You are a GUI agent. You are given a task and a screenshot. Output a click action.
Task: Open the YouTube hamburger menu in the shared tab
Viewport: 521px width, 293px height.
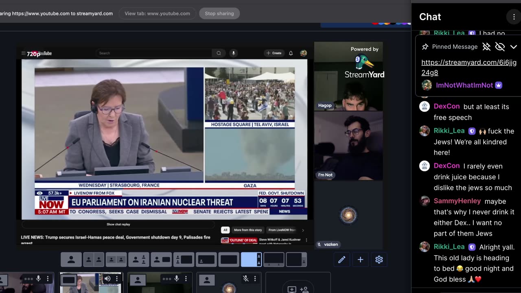[x=24, y=53]
